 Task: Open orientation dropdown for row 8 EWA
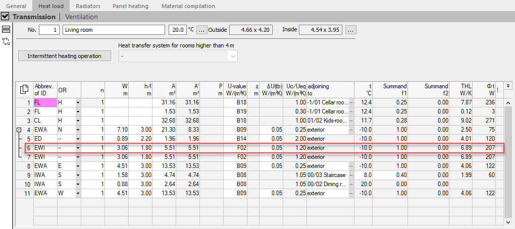pyautogui.click(x=78, y=166)
